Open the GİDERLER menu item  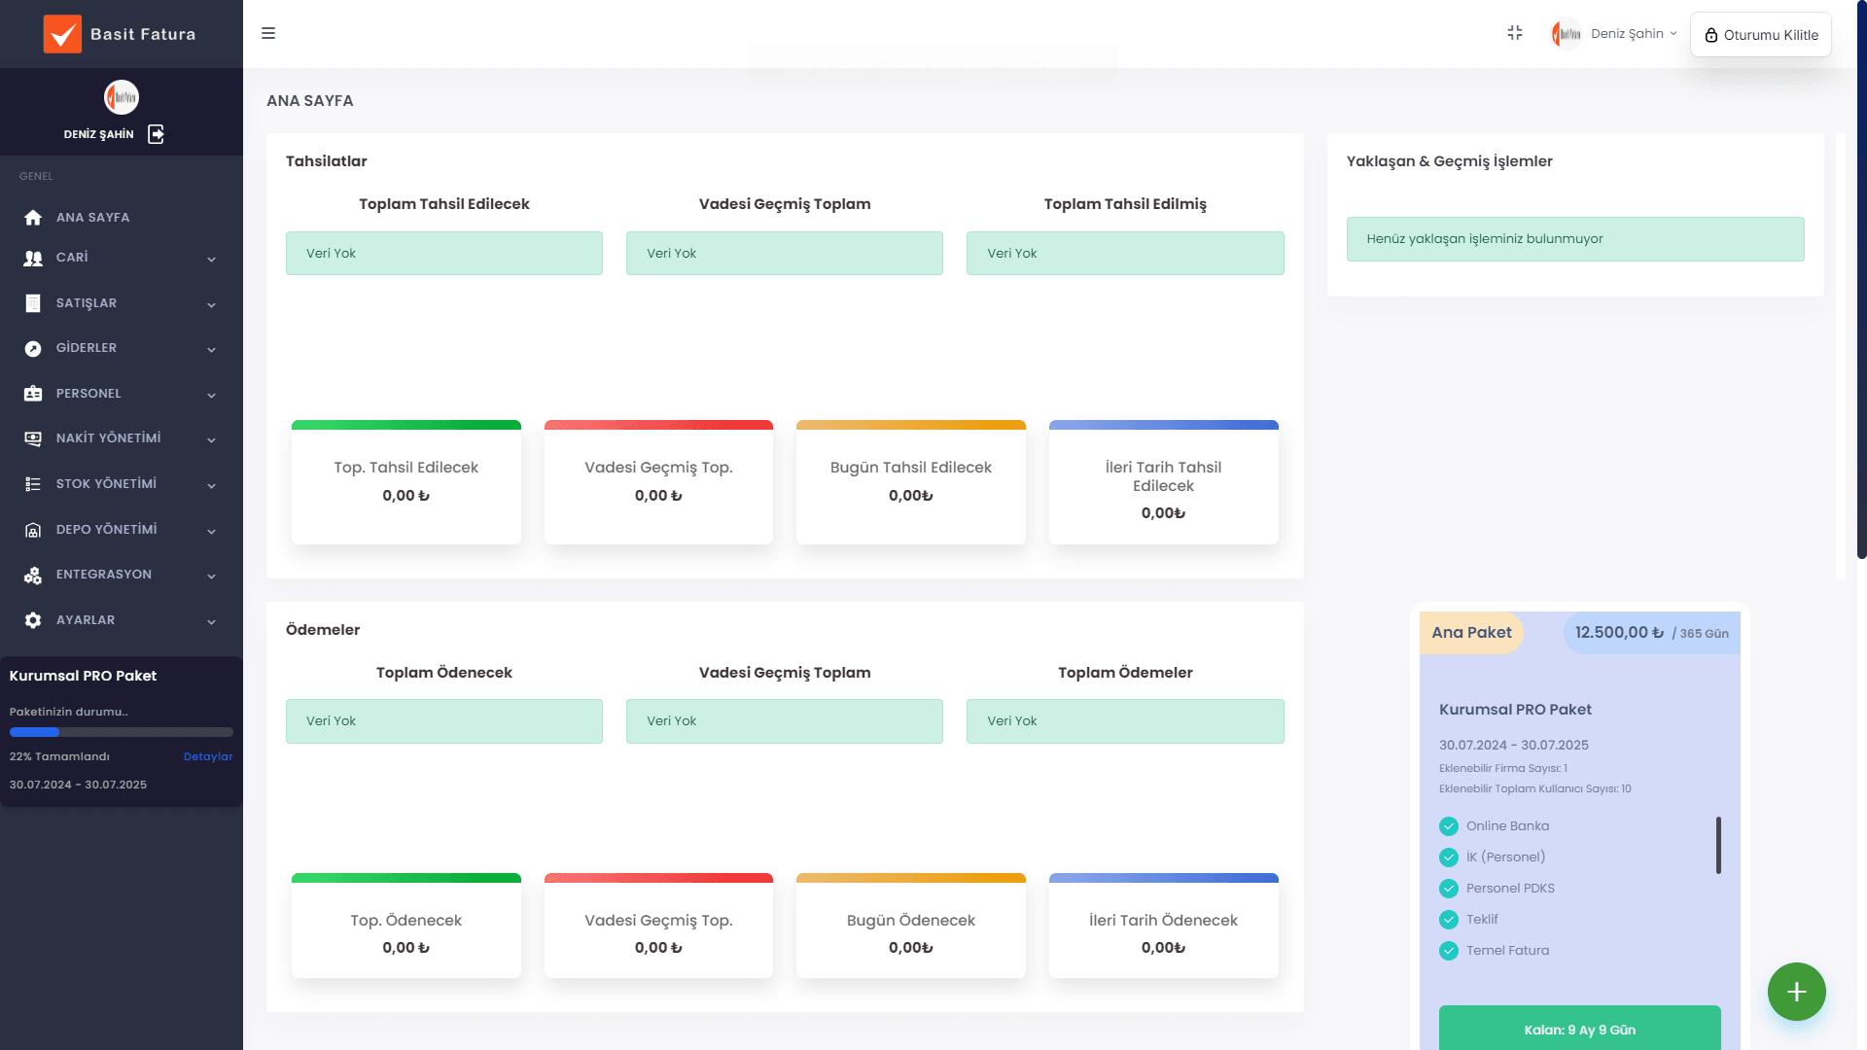[122, 348]
